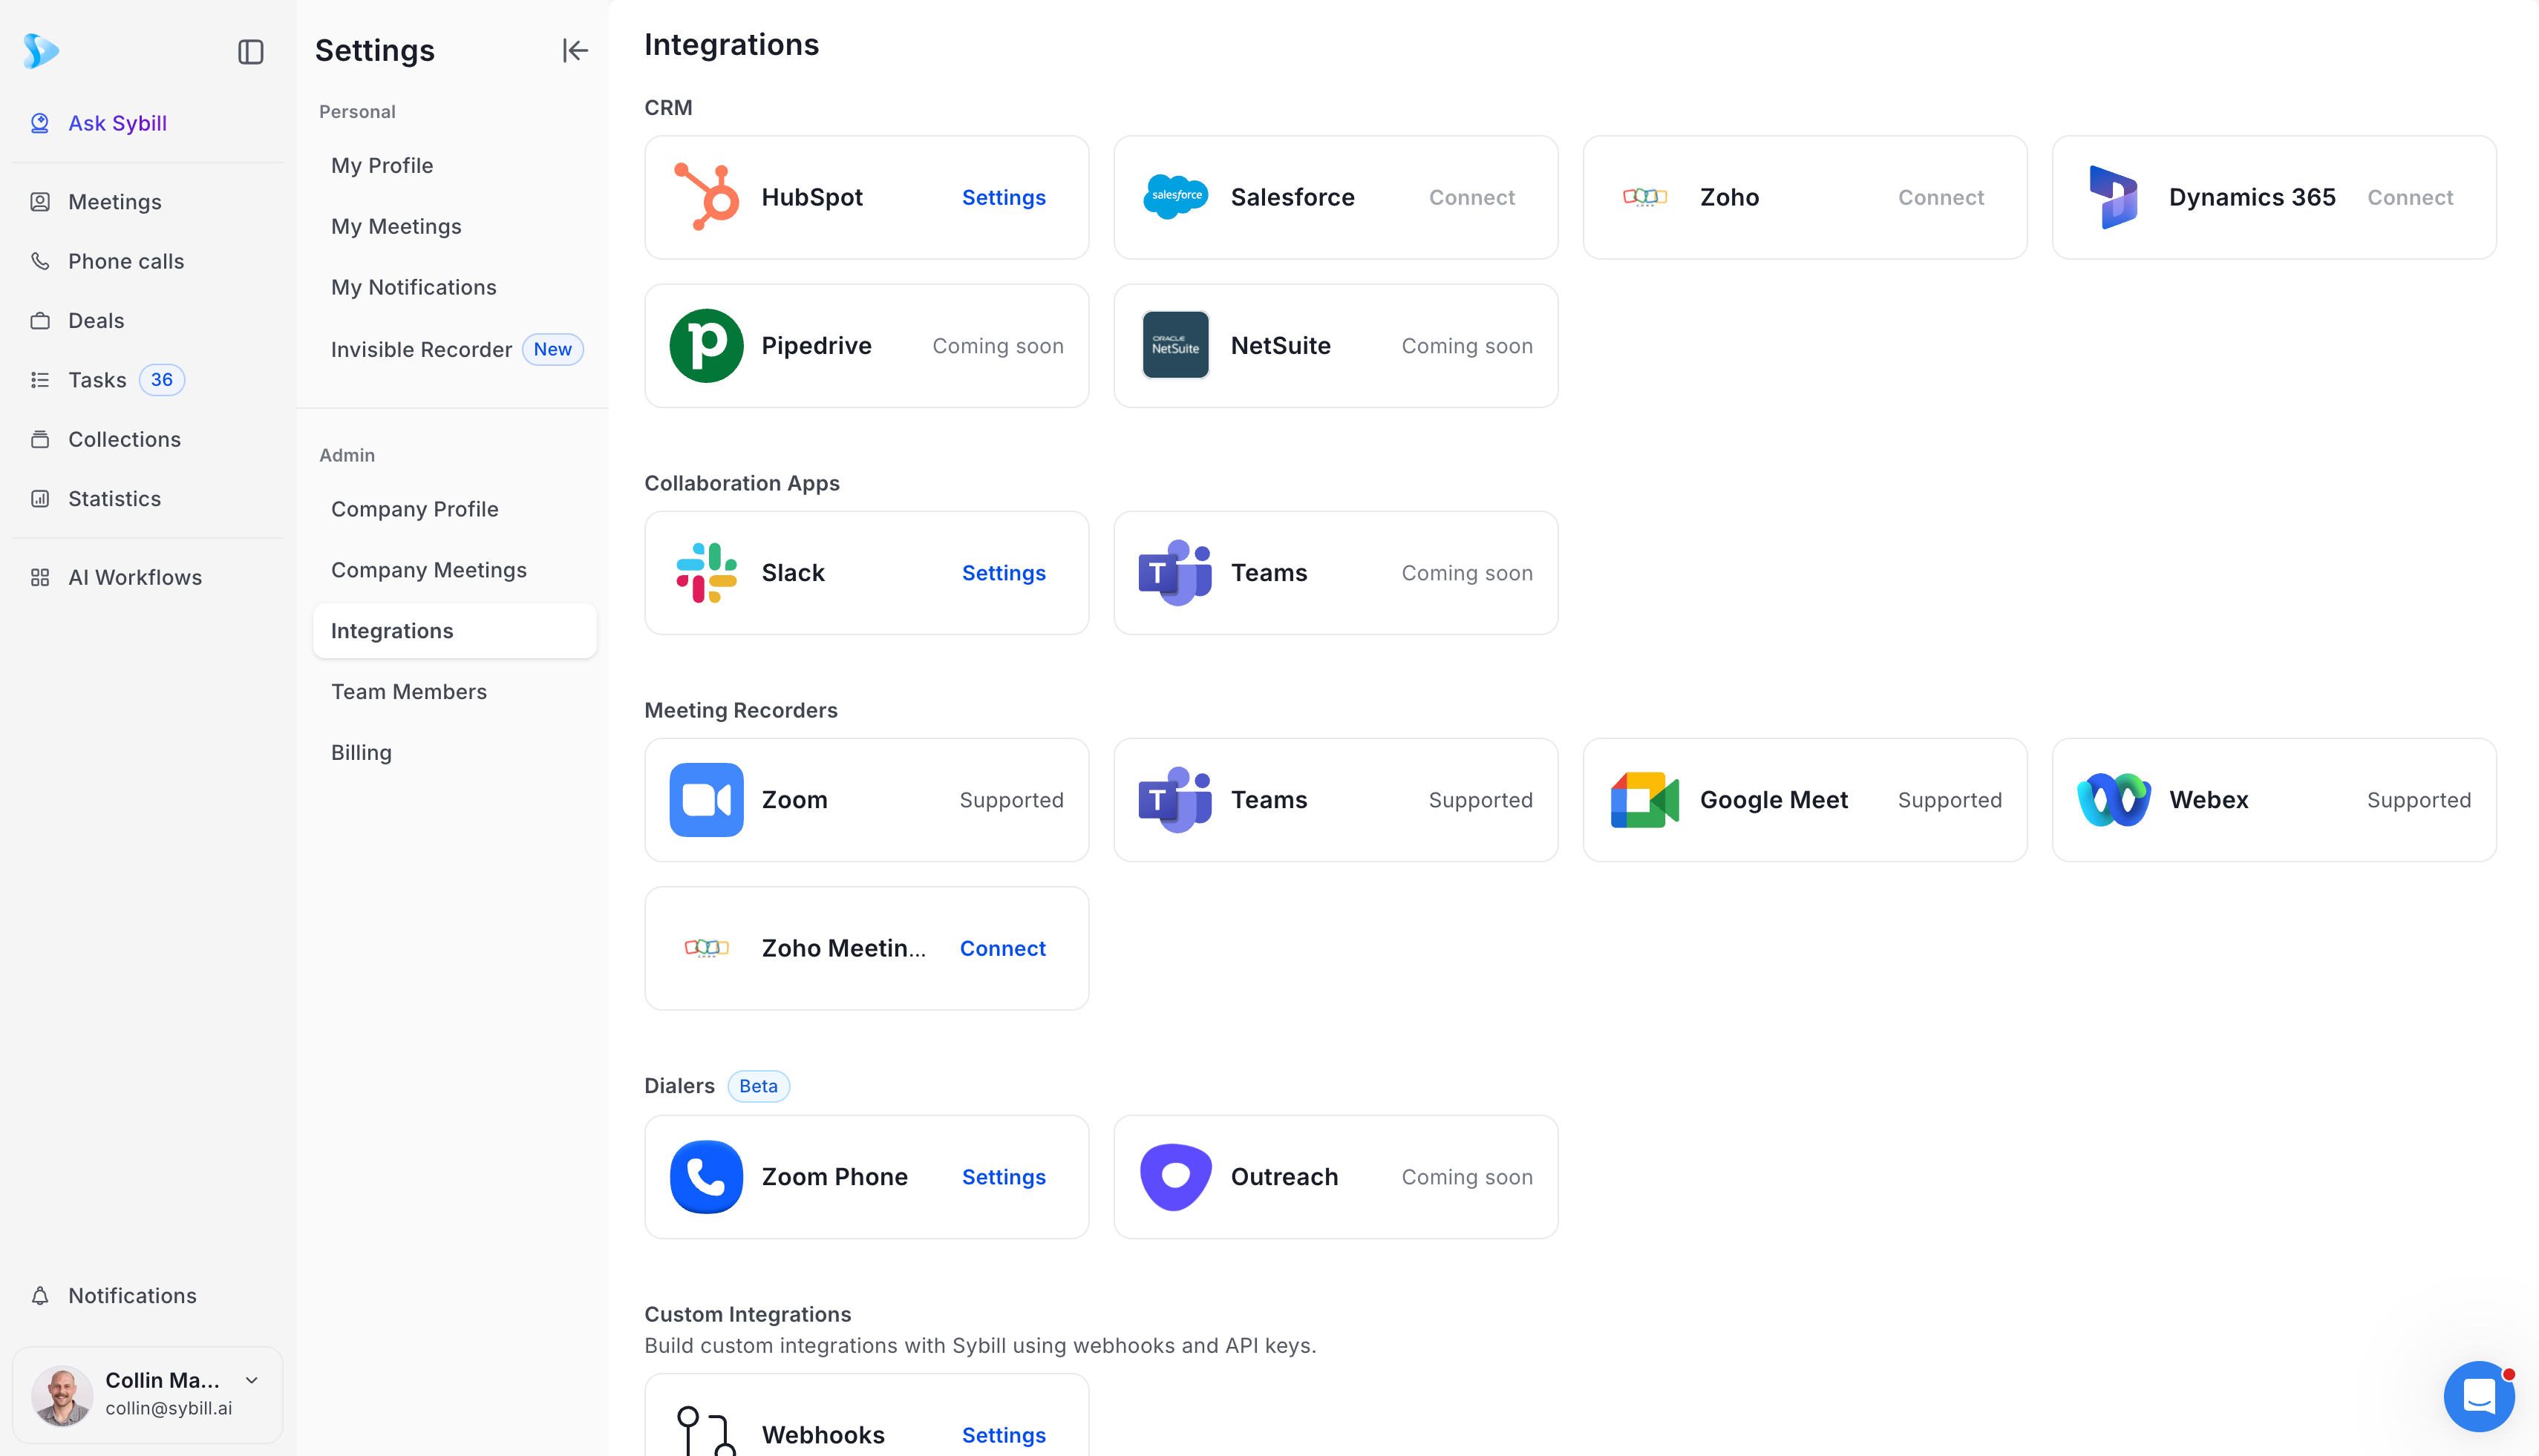2539x1456 pixels.
Task: Click Pipedrive's Coming soon label
Action: pos(997,346)
